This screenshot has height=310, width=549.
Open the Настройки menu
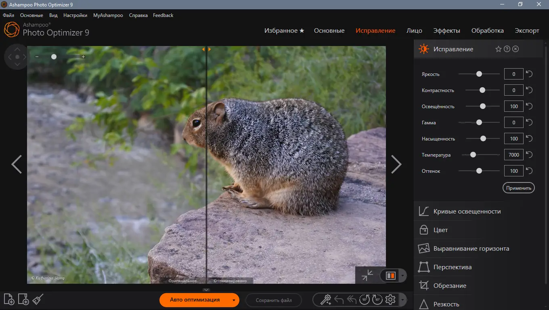75,15
